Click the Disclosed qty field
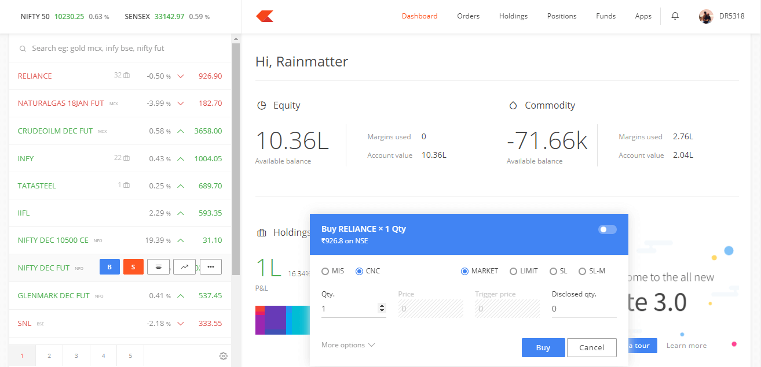761x367 pixels. (x=584, y=309)
